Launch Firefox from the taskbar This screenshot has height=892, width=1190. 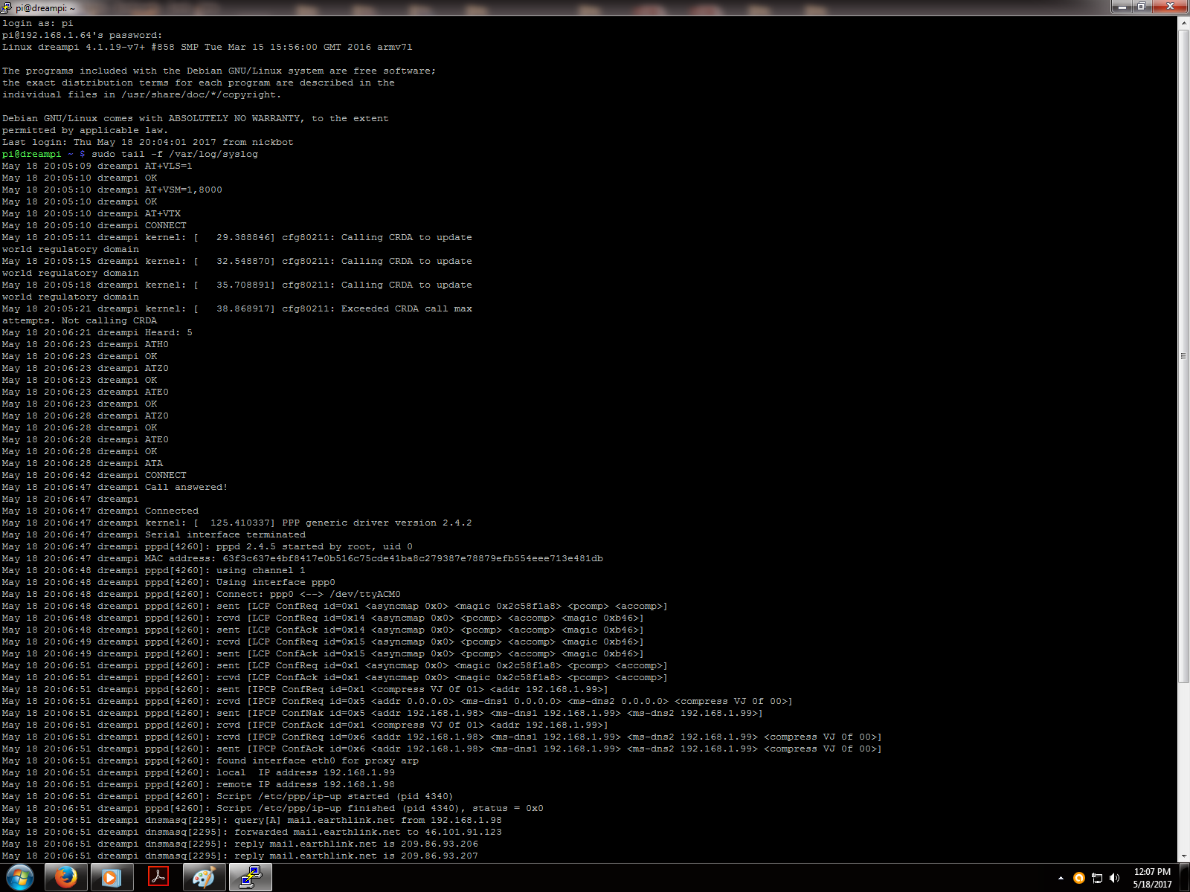click(x=66, y=878)
